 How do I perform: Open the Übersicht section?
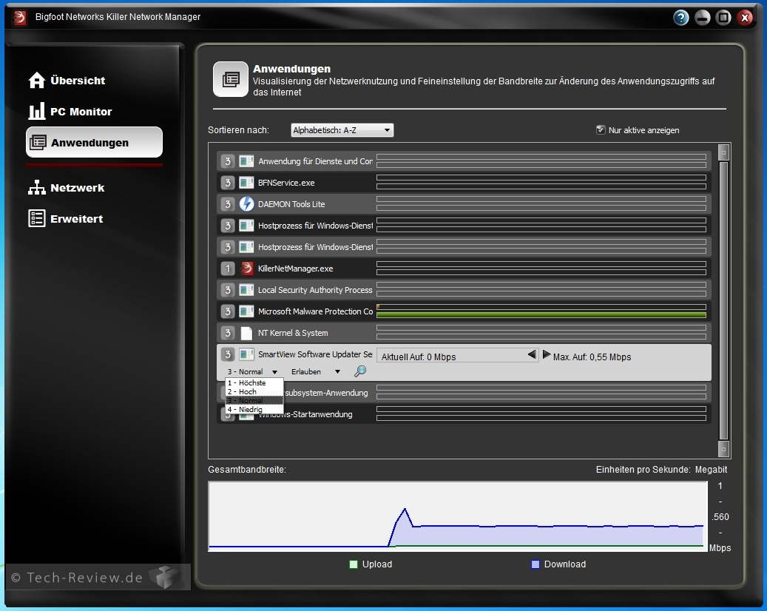68,81
